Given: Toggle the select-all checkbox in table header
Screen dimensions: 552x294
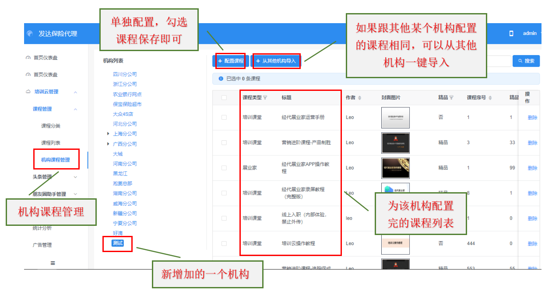Looking at the screenshot, I should (x=224, y=98).
